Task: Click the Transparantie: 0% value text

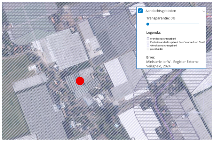Action: coord(161,18)
